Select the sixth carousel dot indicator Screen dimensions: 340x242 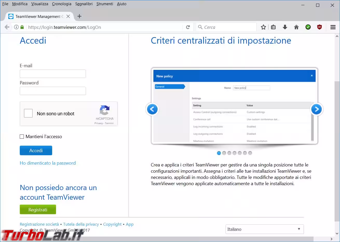[x=245, y=153]
